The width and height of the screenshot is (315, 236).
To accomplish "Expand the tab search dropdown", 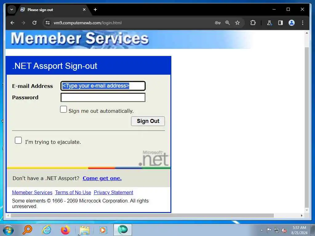I will 12,10.
